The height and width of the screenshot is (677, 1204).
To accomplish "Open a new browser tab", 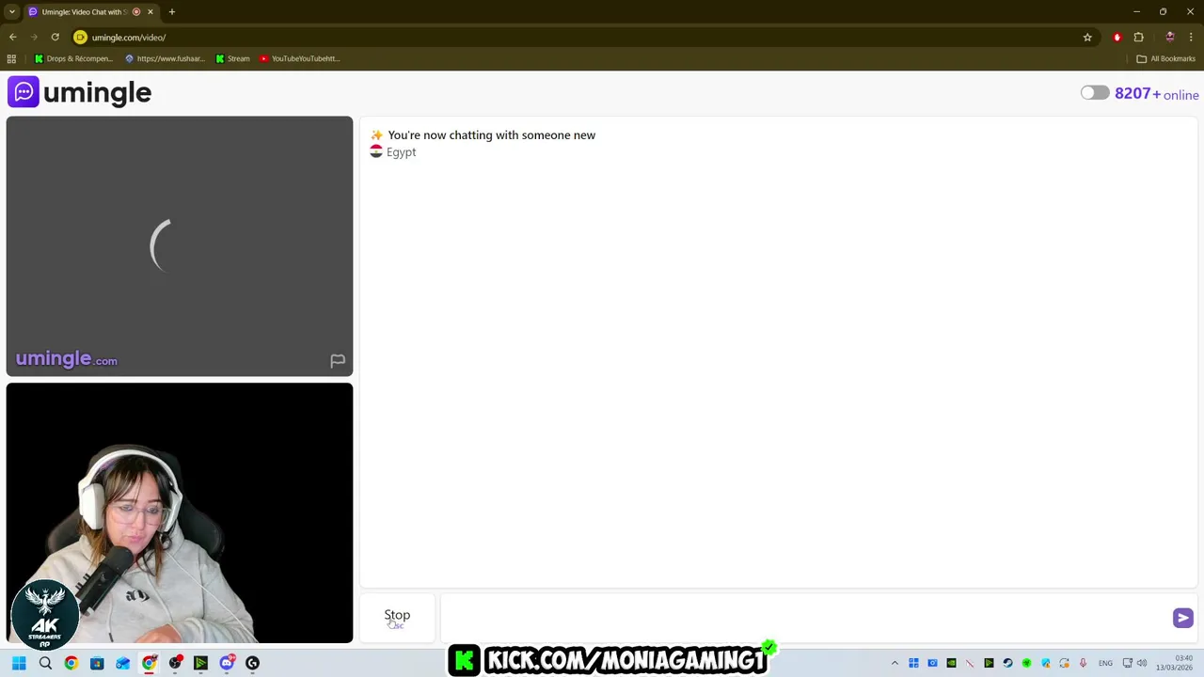I will (x=172, y=12).
